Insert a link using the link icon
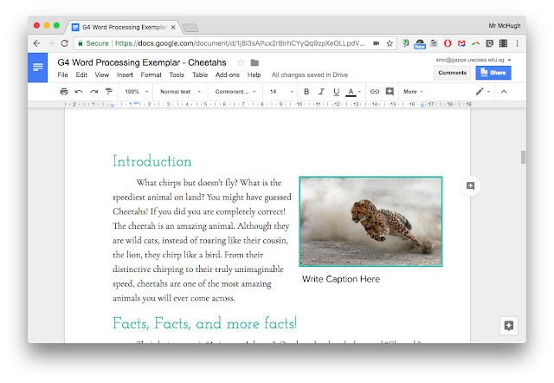The height and width of the screenshot is (383, 554). [375, 92]
